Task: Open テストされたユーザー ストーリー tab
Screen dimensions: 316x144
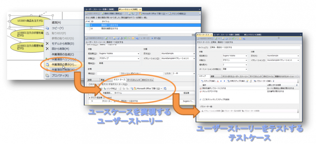Action: (235, 76)
